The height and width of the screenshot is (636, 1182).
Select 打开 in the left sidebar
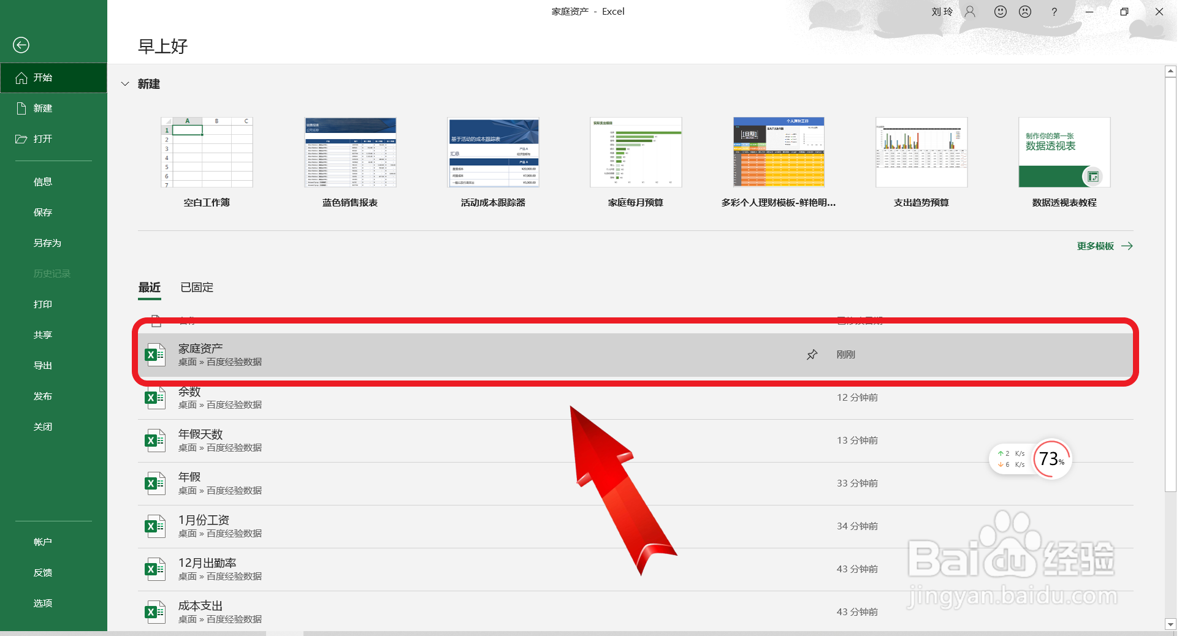tap(53, 139)
